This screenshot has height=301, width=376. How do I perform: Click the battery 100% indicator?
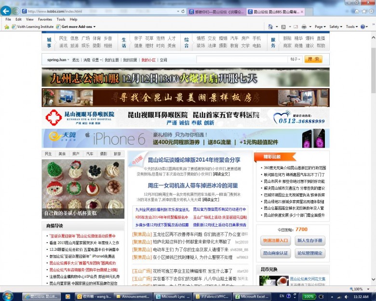tap(309, 297)
